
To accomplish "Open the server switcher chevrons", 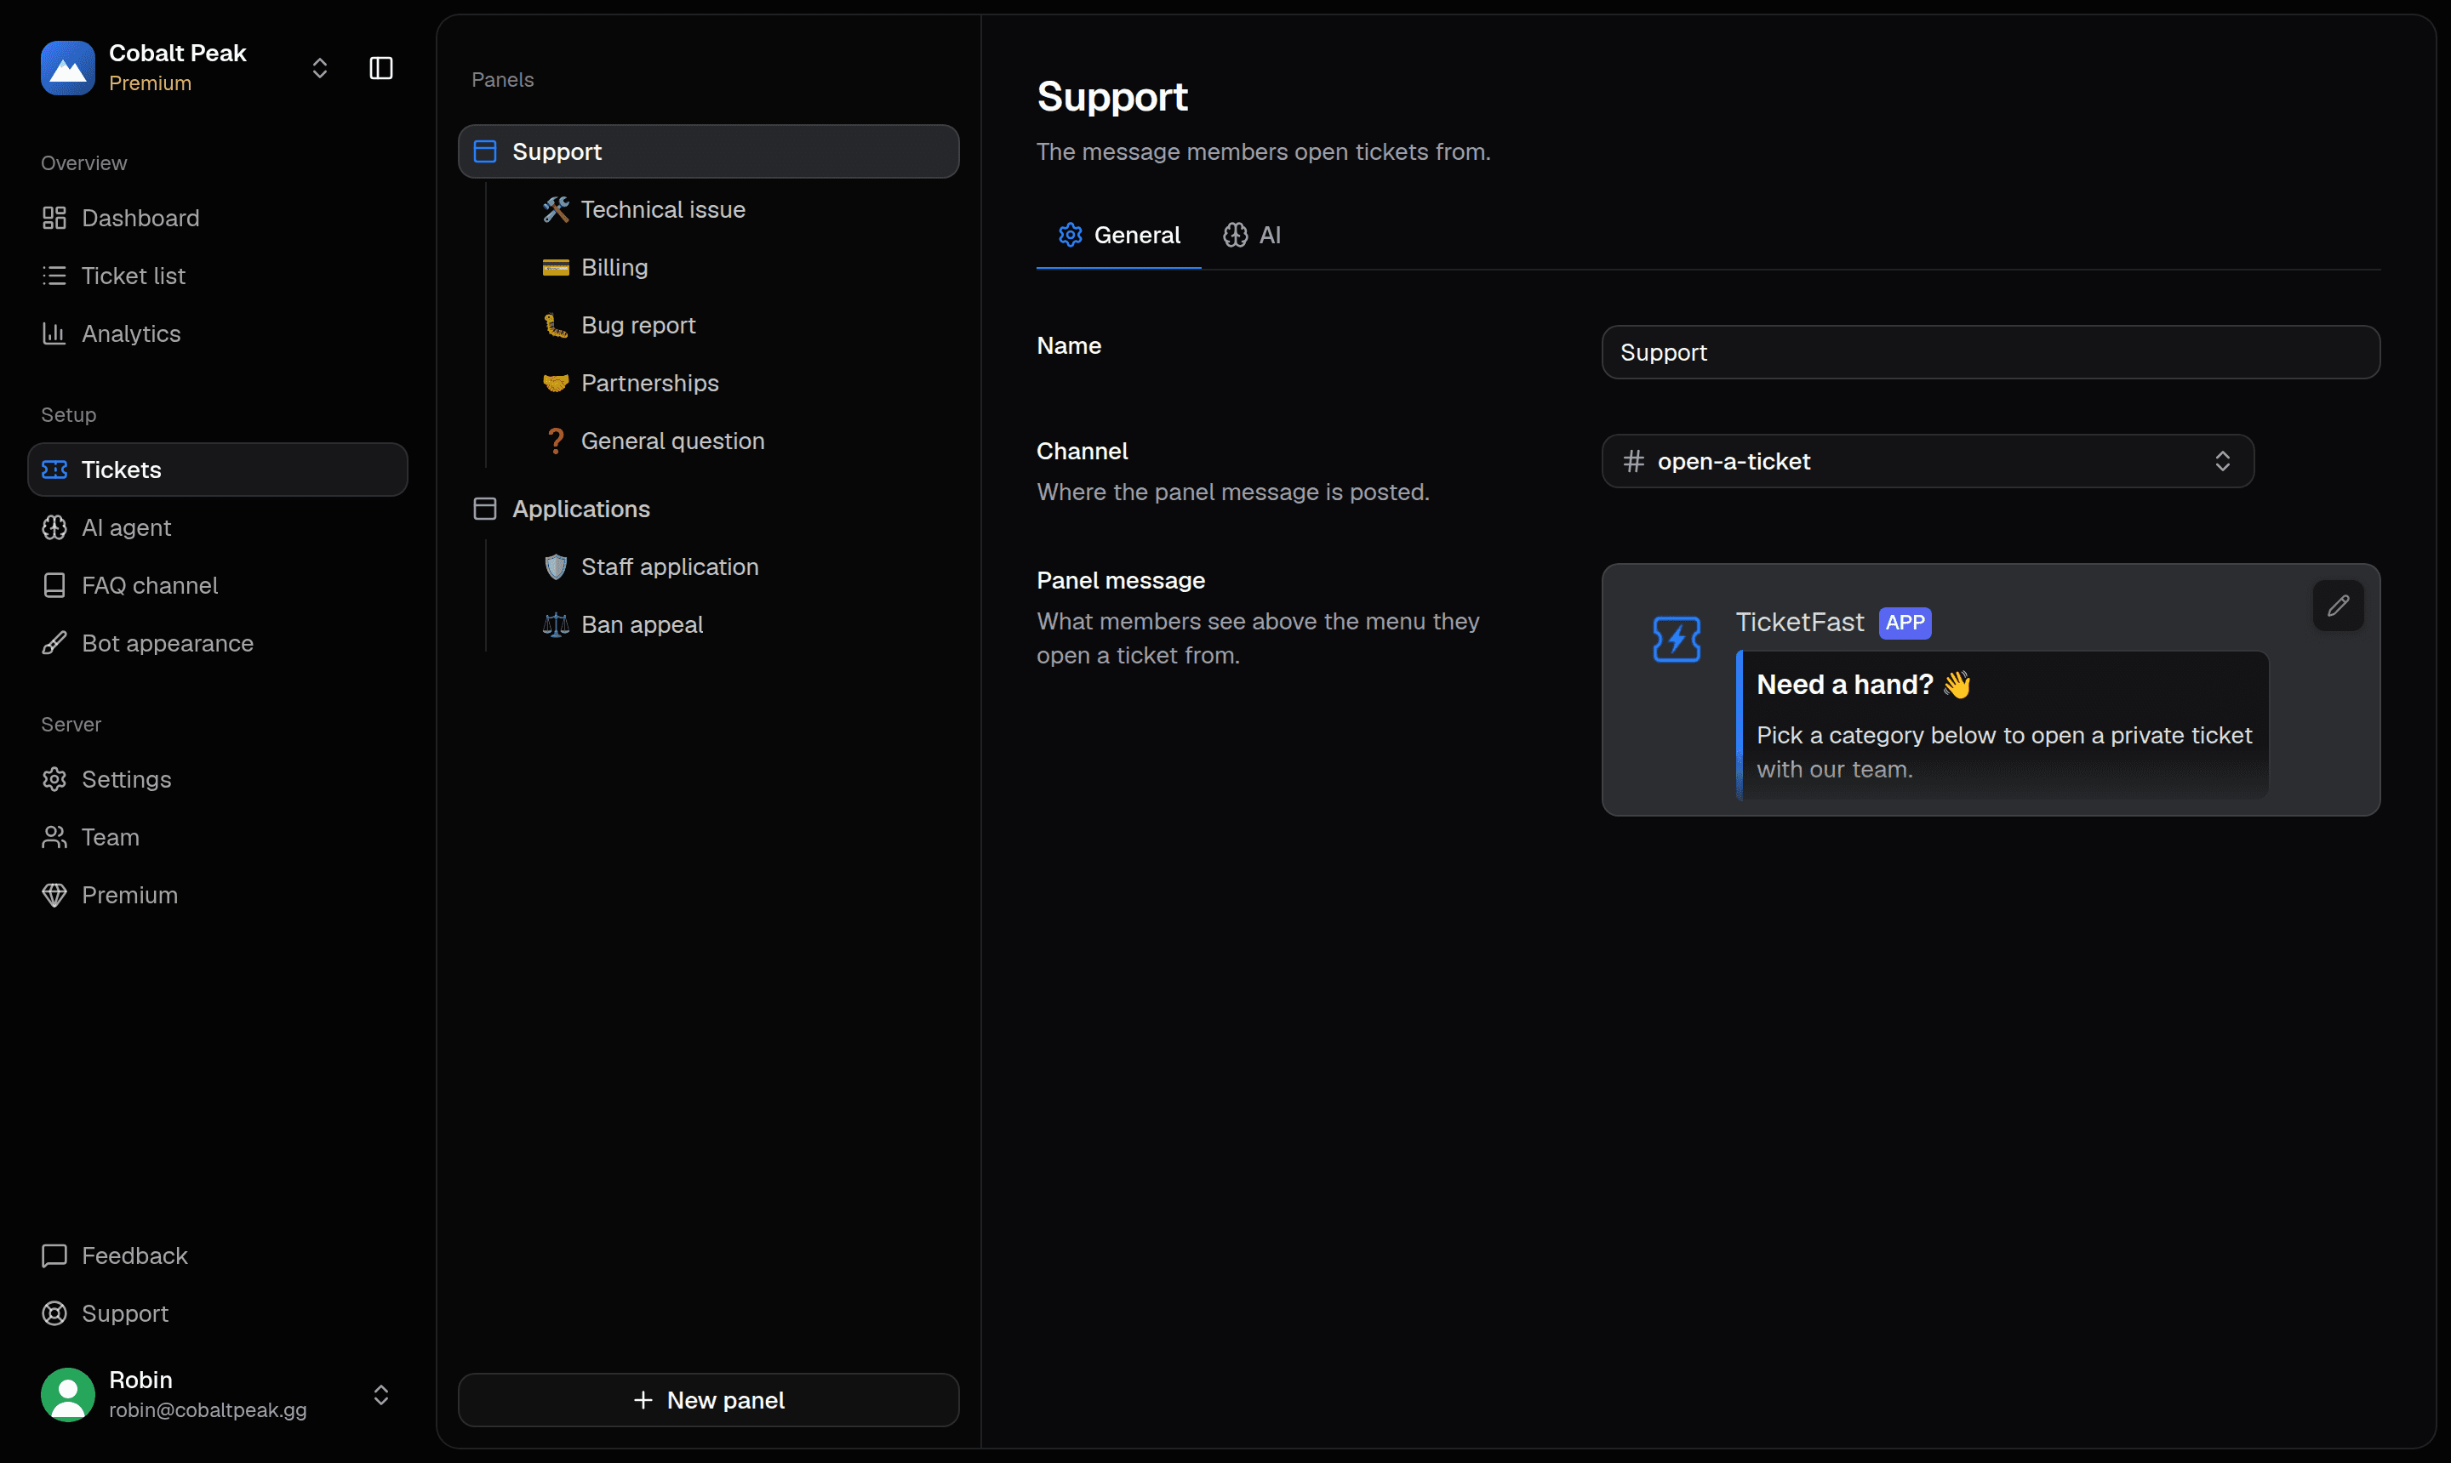I will (320, 68).
